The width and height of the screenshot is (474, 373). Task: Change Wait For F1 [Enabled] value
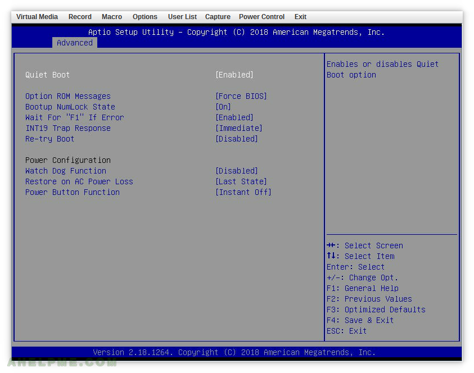point(234,117)
